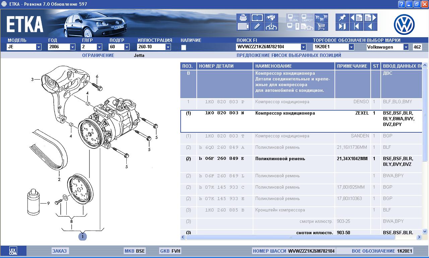Select part number 1K0 260 885 B
The width and height of the screenshot is (429, 258).
coord(225,210)
